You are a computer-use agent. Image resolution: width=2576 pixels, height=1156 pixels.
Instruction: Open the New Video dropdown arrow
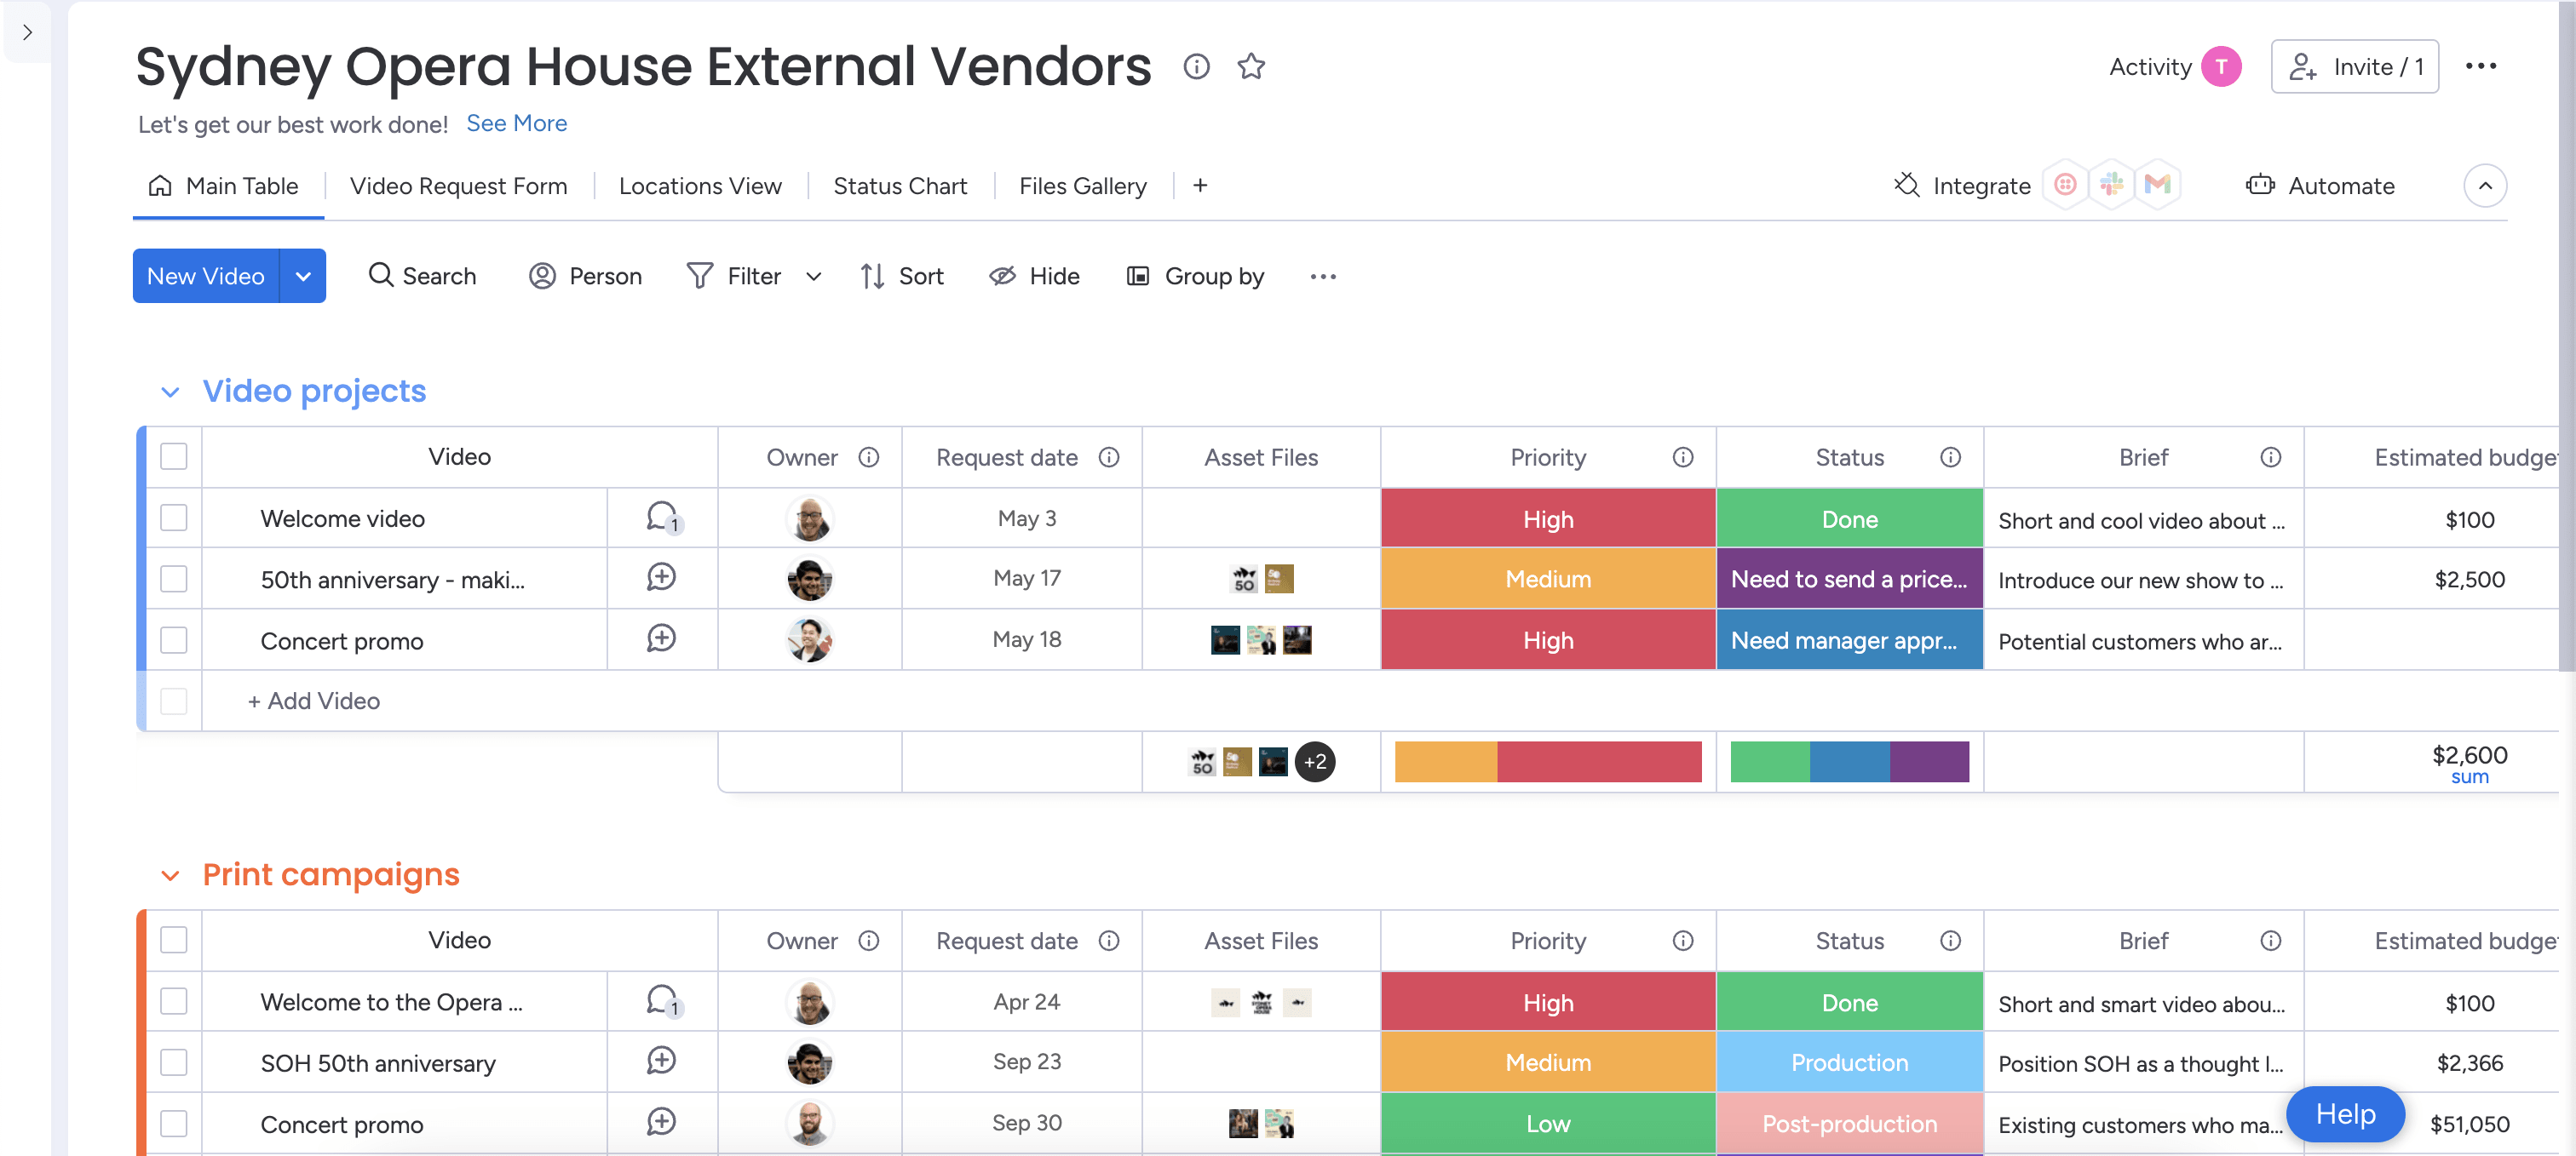click(303, 277)
